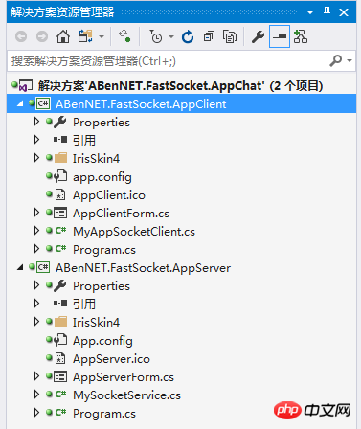Open the view switch dropdown arrow
Screen dimensions: 361x429
(102, 37)
